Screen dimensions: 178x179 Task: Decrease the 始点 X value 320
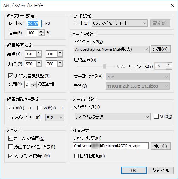(x=39, y=55)
